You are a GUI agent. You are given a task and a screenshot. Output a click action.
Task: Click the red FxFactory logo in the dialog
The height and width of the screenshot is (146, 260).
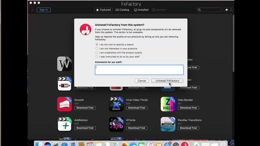[x=85, y=30]
